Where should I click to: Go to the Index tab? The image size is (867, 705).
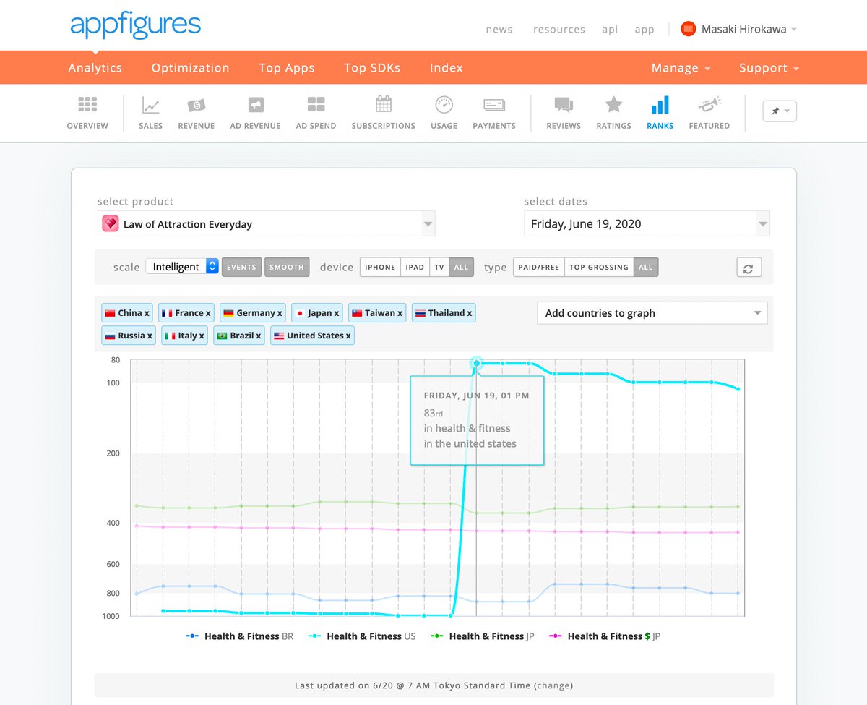click(x=447, y=68)
